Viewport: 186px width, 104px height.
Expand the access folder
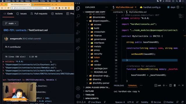(98, 25)
